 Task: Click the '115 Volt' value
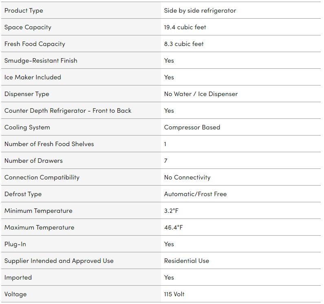(x=174, y=294)
